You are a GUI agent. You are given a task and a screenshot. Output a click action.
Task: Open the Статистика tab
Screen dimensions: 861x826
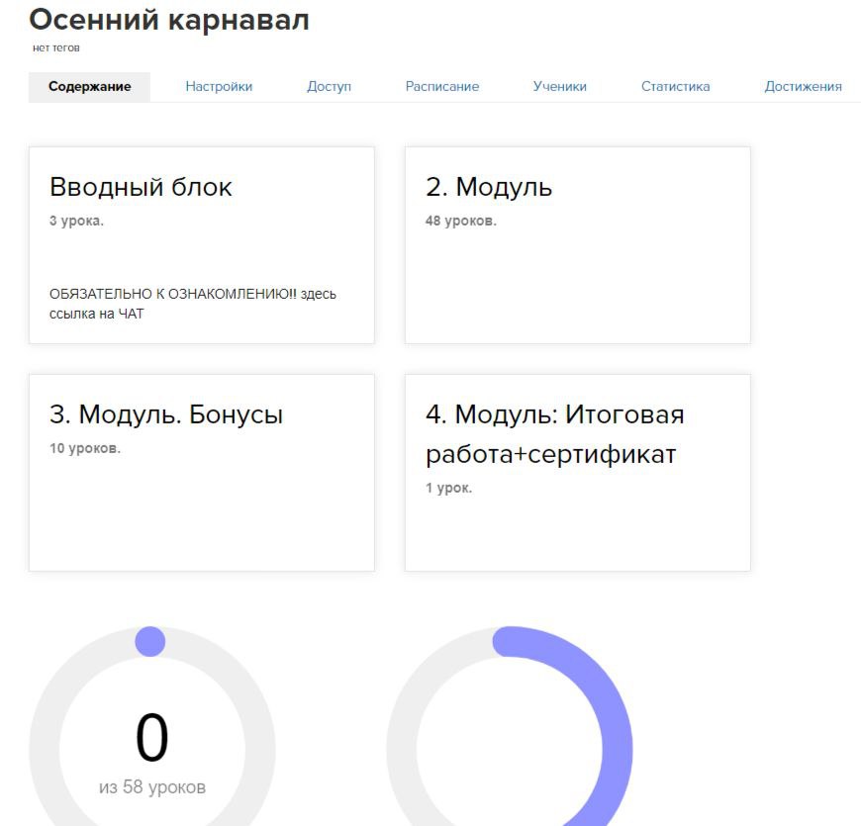pyautogui.click(x=675, y=87)
